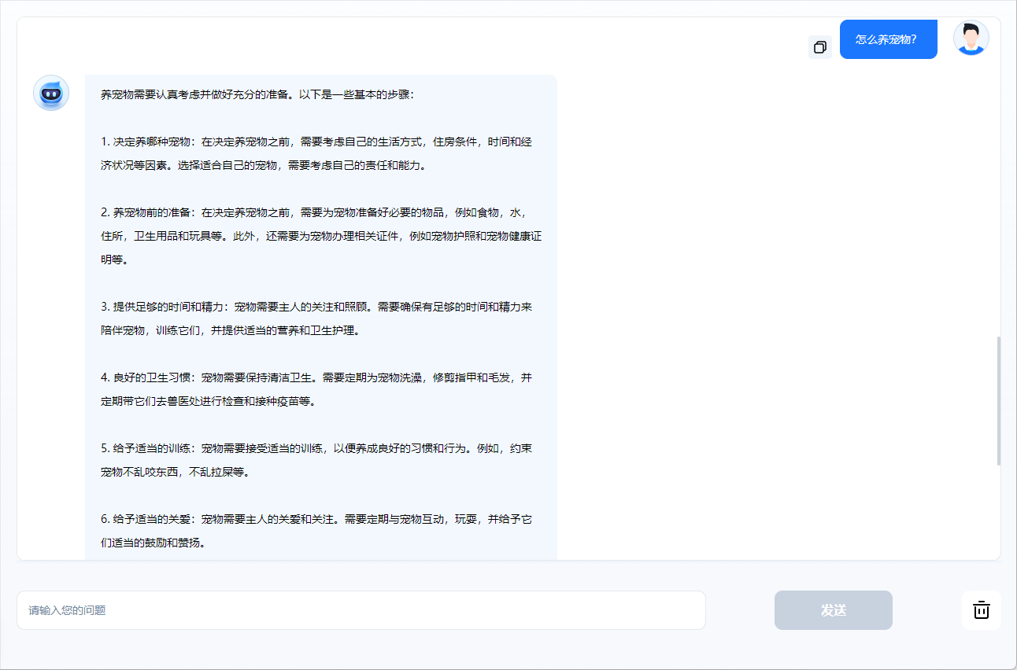Image resolution: width=1017 pixels, height=670 pixels.
Task: Click the chat area vertical scrollbar
Action: pyautogui.click(x=998, y=400)
